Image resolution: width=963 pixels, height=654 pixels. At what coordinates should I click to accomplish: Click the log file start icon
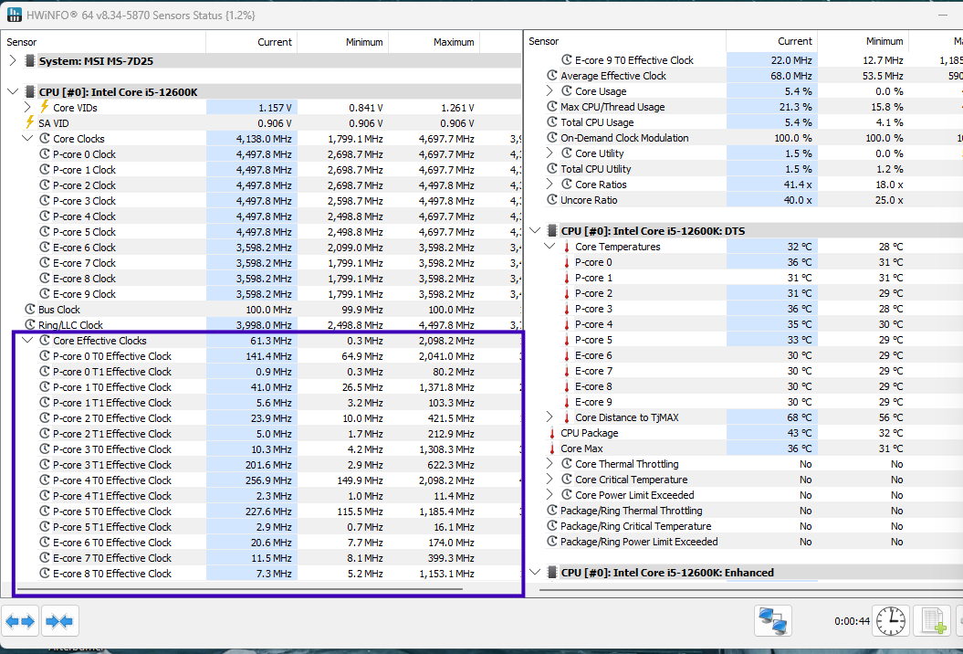tap(932, 621)
